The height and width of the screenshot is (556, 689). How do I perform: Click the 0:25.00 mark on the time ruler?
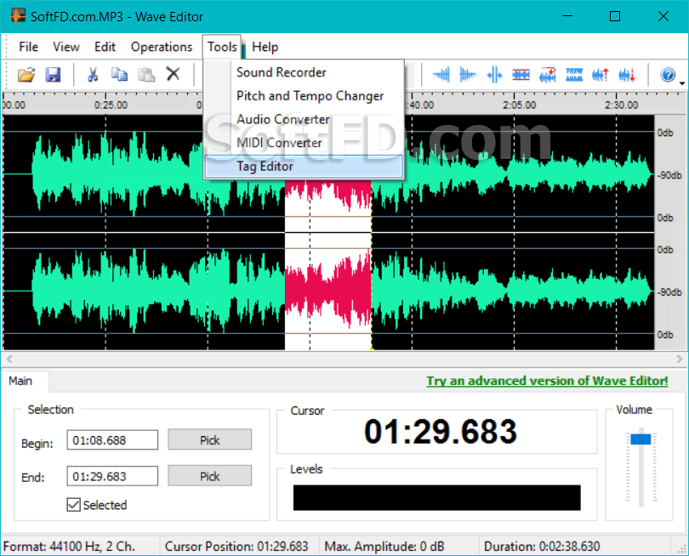point(111,105)
